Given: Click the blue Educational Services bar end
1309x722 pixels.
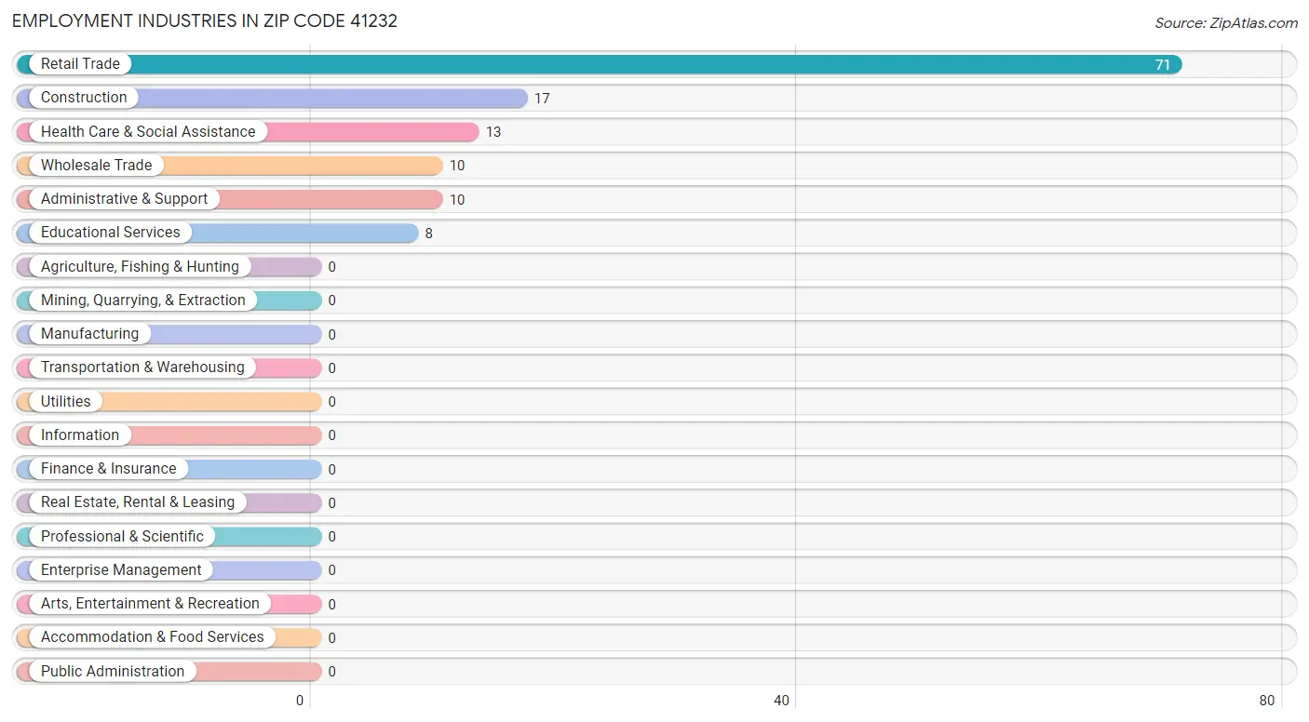Looking at the screenshot, I should [410, 233].
